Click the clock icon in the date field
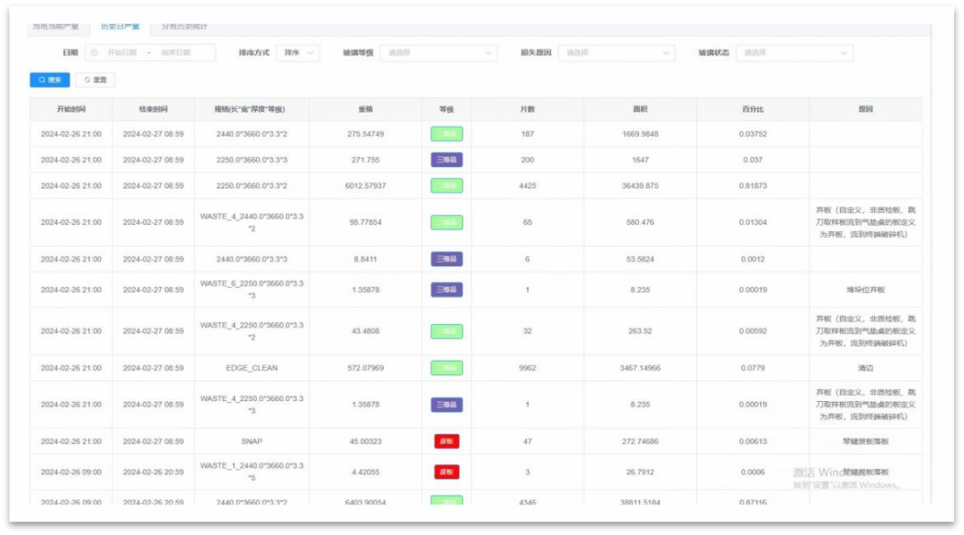The height and width of the screenshot is (535, 964). point(95,53)
